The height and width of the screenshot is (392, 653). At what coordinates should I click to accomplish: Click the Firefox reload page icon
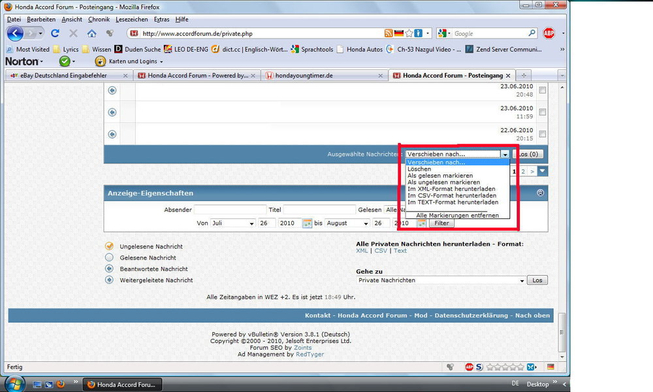click(55, 33)
